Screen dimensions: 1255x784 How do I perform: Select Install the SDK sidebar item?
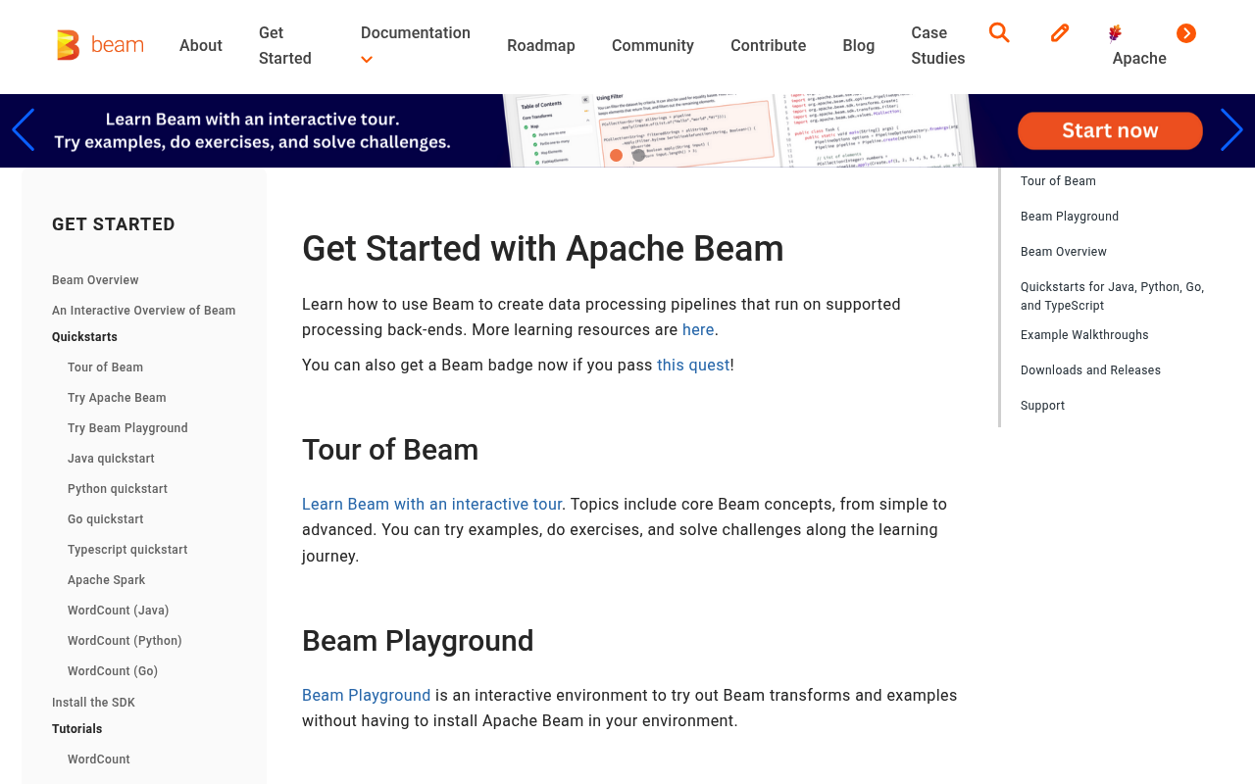tap(93, 703)
